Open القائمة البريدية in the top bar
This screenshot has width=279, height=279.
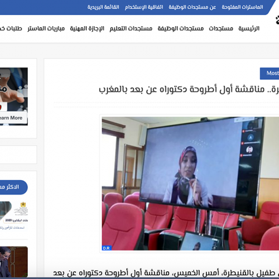tap(103, 7)
